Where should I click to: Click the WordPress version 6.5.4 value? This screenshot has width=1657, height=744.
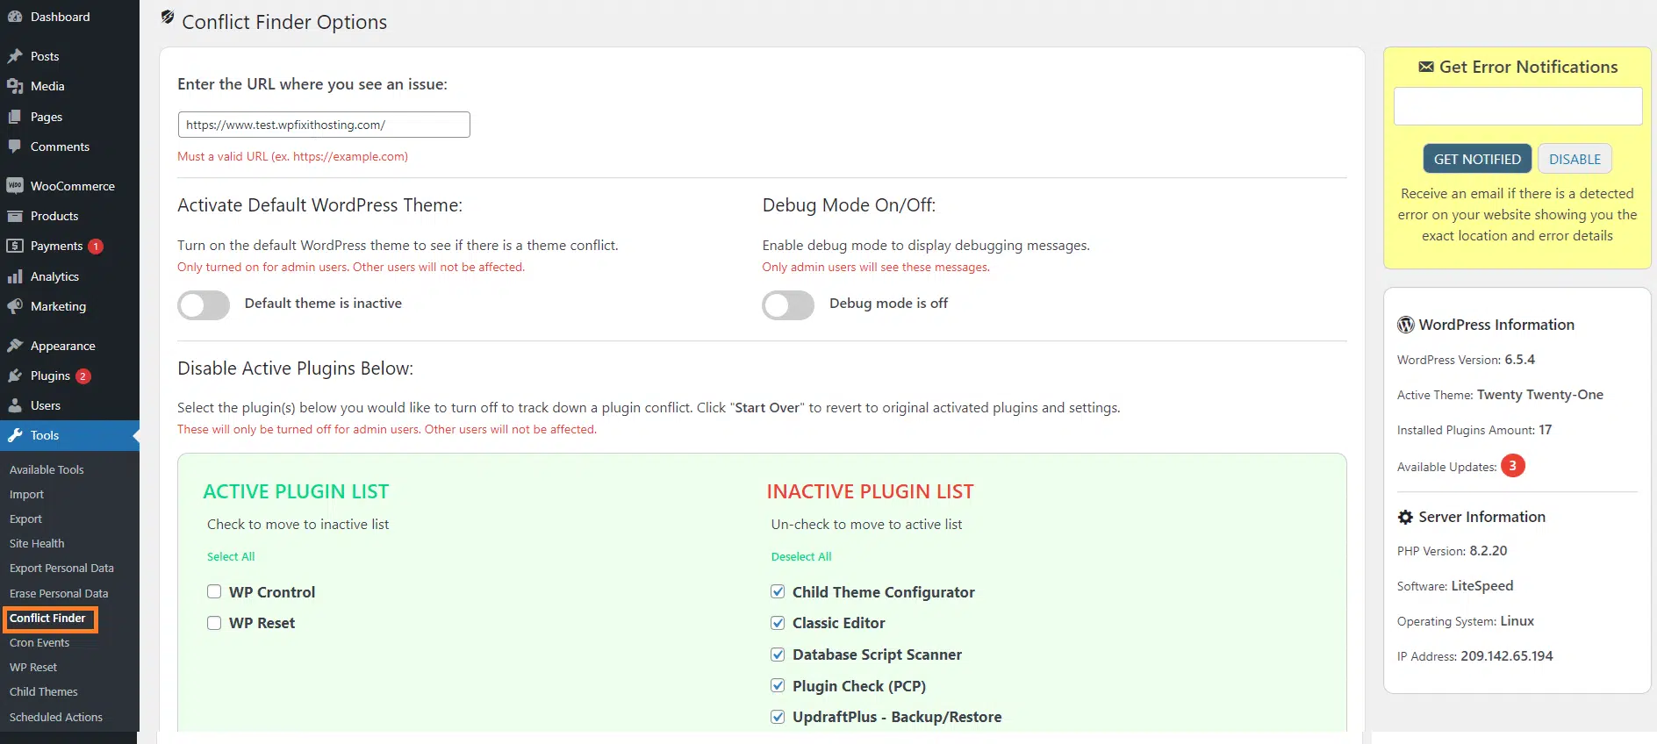1519,360
